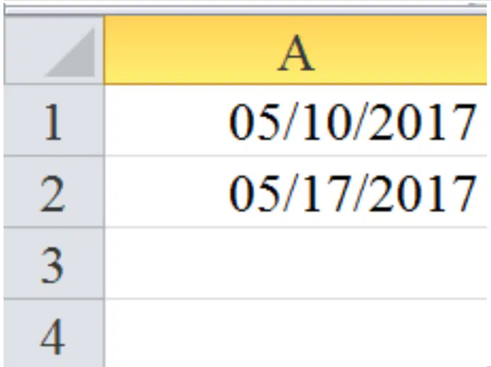
Task: Select column A via its header
Action: click(296, 50)
